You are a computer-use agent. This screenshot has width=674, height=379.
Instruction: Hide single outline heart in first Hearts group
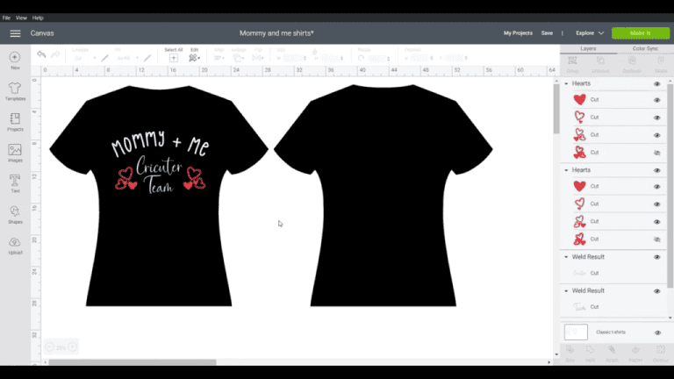[x=656, y=118]
